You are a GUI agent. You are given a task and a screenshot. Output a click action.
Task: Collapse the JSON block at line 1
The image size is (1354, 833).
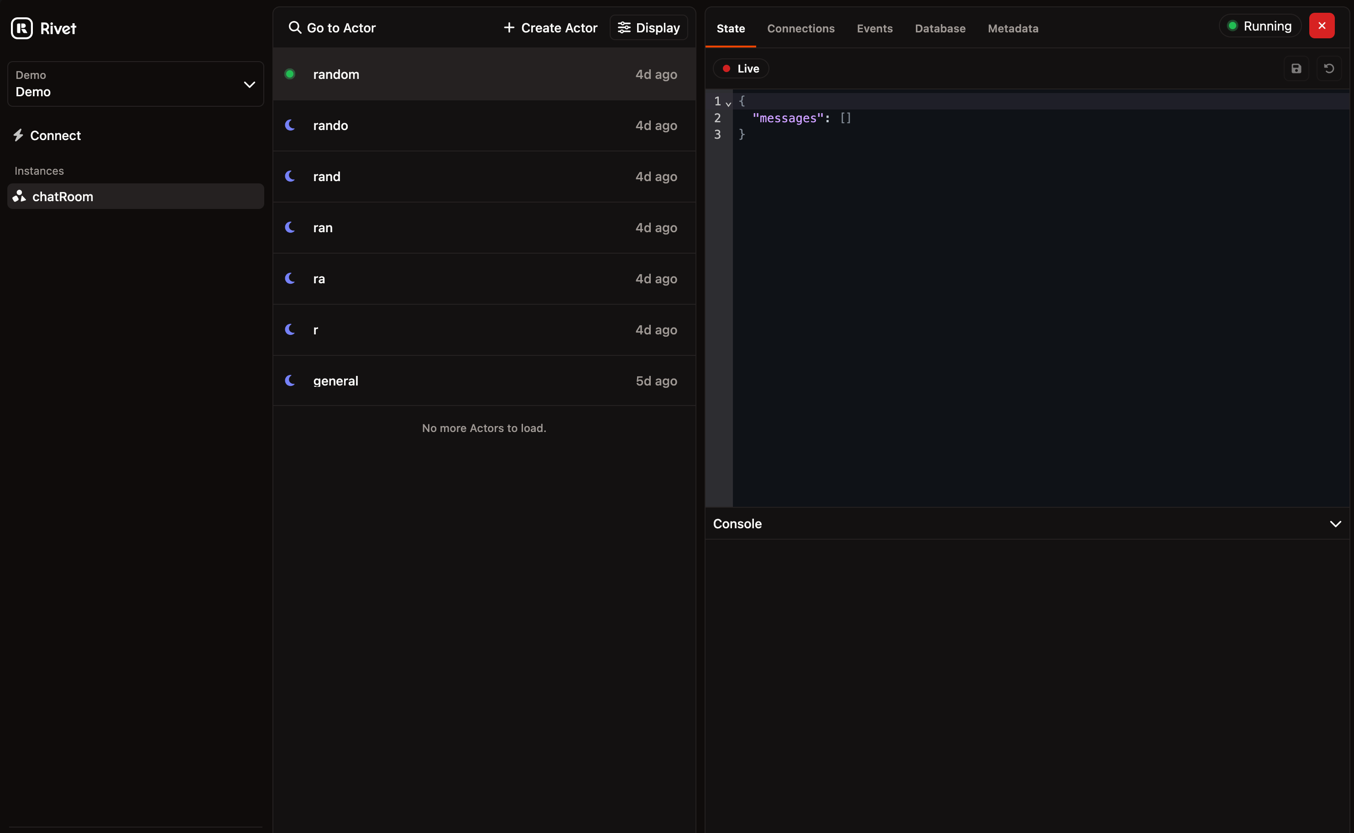coord(728,104)
